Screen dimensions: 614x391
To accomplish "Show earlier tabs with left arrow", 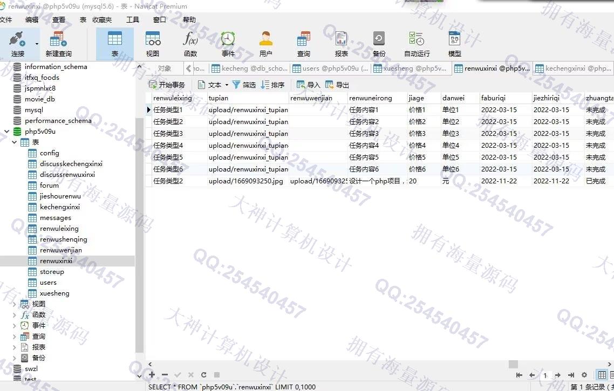I will [189, 68].
